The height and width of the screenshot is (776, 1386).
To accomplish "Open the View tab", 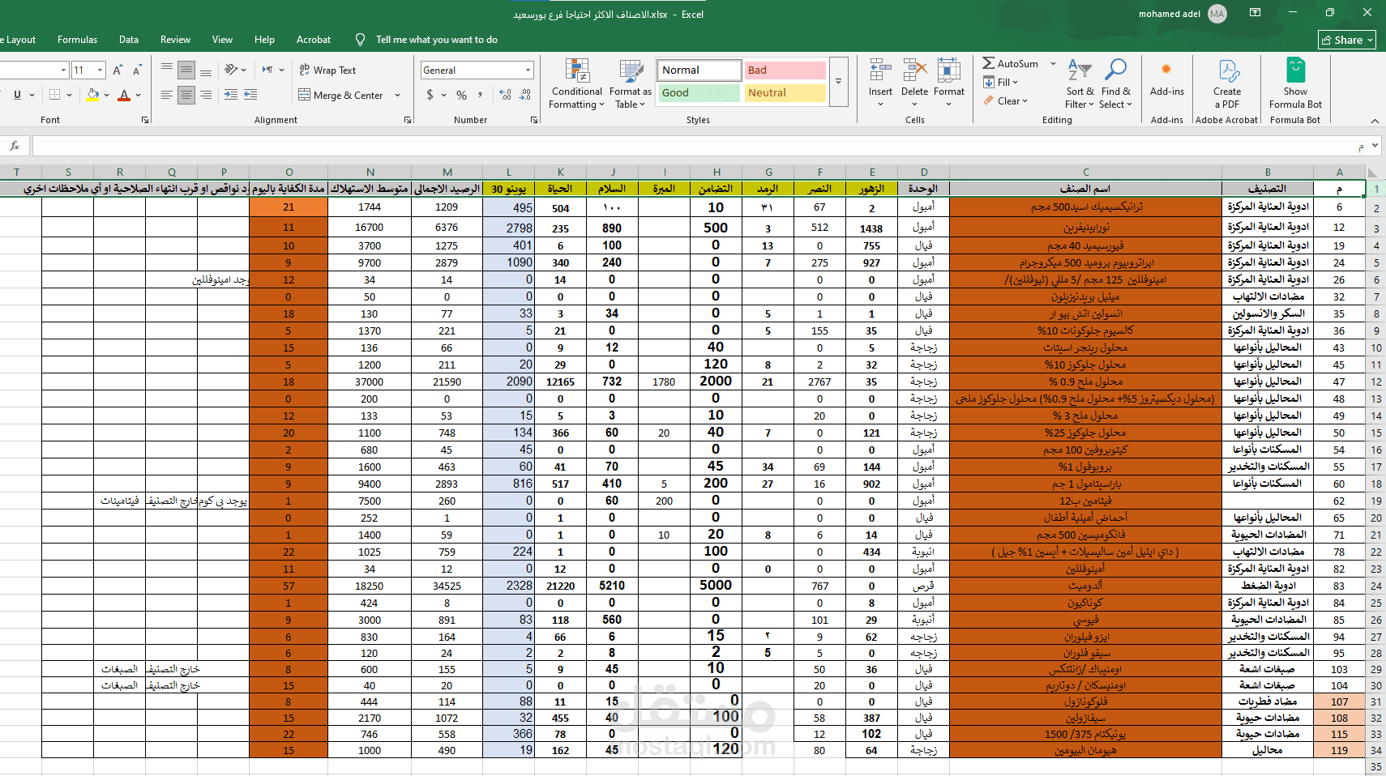I will (222, 40).
